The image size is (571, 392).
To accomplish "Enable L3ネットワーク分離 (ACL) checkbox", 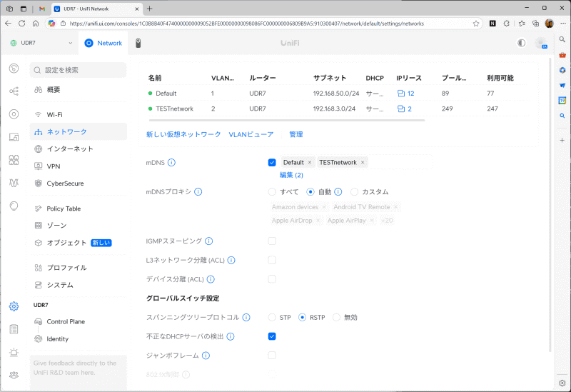I will click(272, 260).
